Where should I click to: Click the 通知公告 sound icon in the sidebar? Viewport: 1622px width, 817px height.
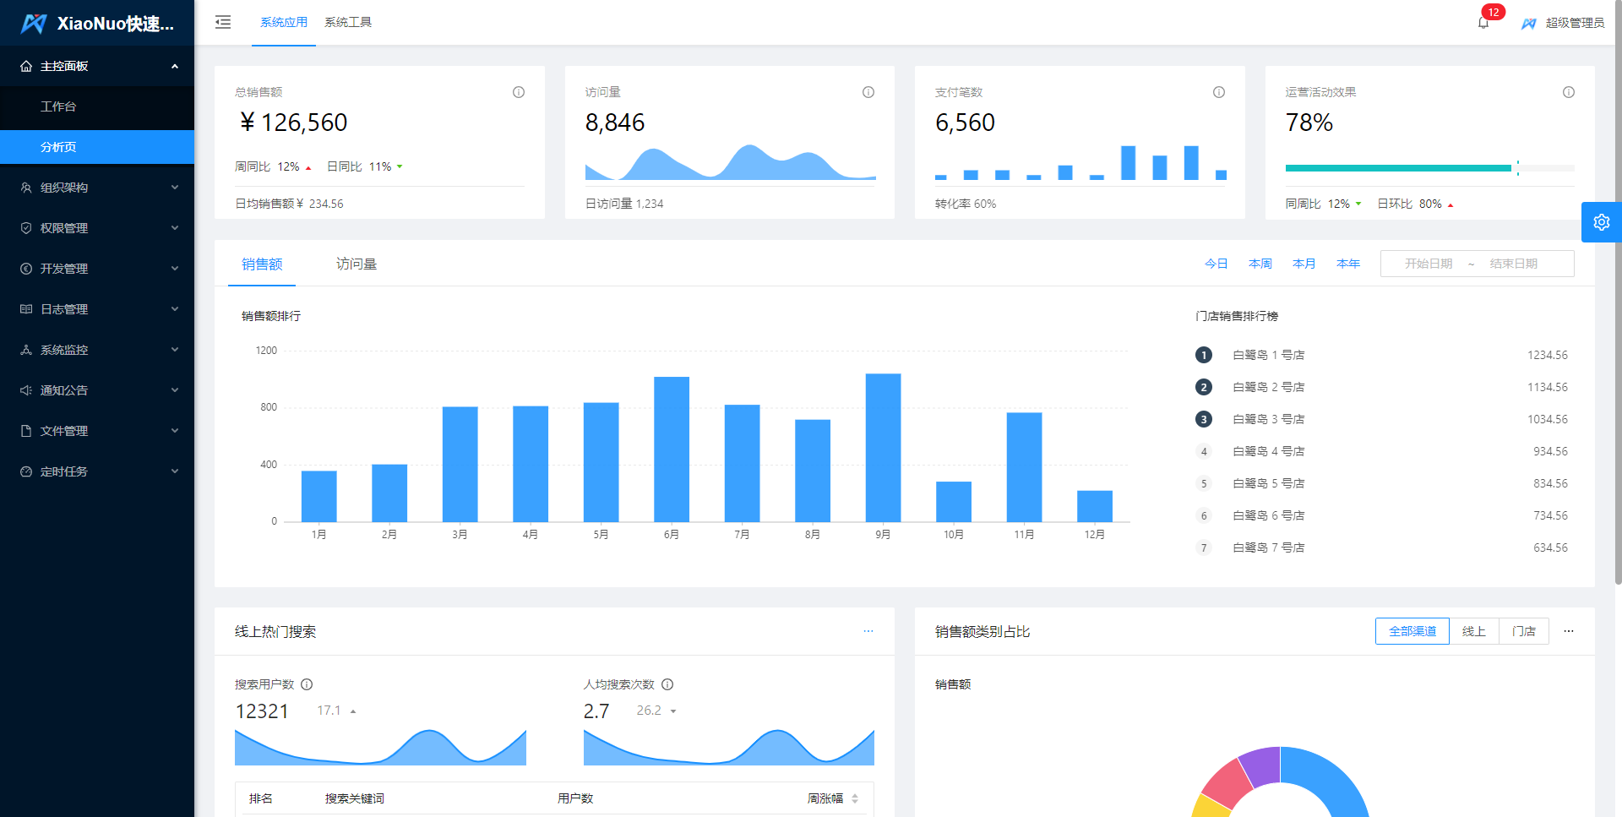tap(26, 390)
